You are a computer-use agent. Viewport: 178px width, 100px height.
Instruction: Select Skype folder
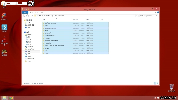pyautogui.click(x=75, y=48)
